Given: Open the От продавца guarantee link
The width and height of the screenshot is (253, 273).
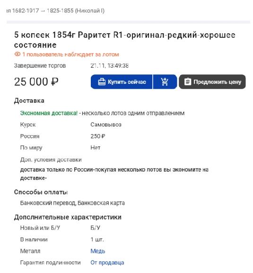Looking at the screenshot, I should (x=107, y=263).
